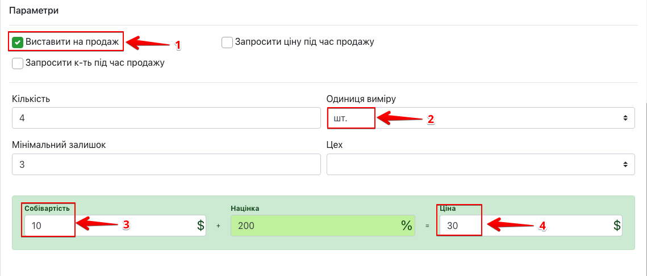The height and width of the screenshot is (276, 647).
Task: Click the dollar icon in 'Собівартість' field
Action: pyautogui.click(x=200, y=225)
